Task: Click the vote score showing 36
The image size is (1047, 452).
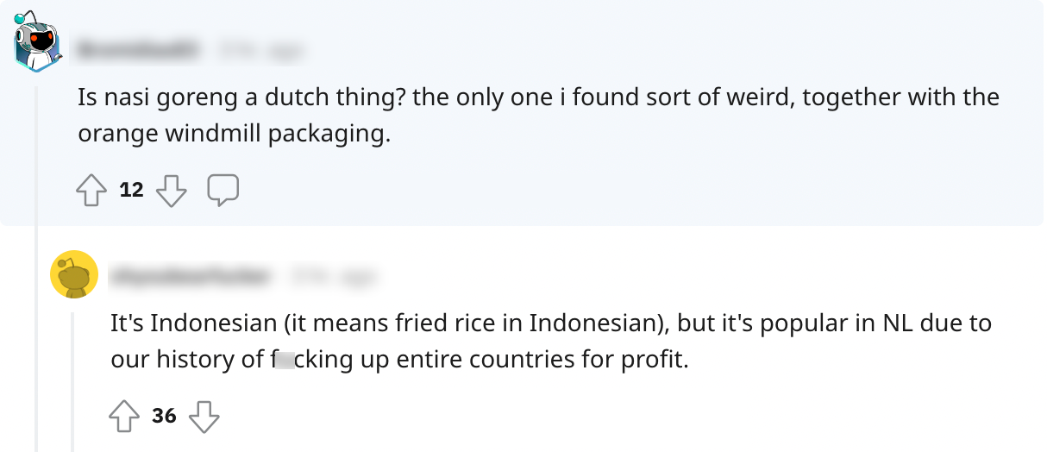Action: point(164,417)
